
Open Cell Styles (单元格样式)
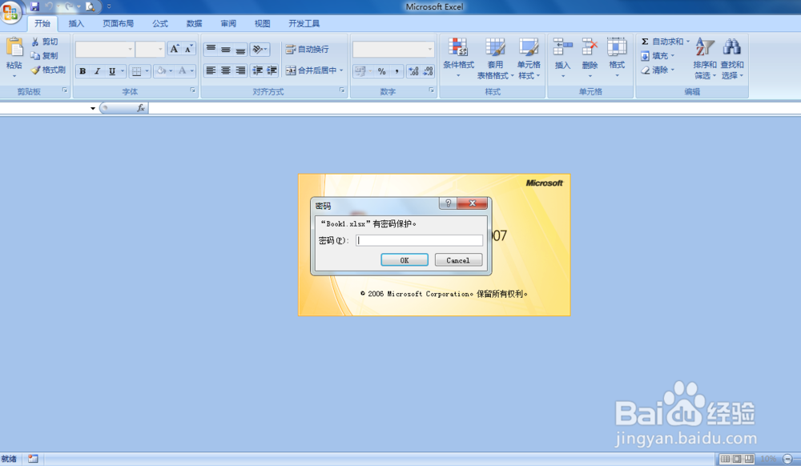529,58
